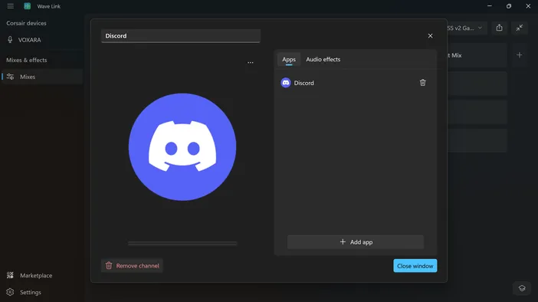538x302 pixels.
Task: Click the learning hub icon bottom right
Action: tap(522, 288)
